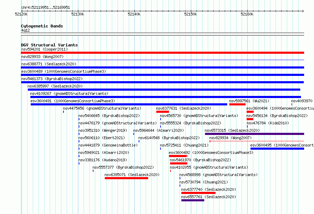This screenshot has width=314, height=214.
Task: Open esv3600491 (1000GenomesConsortiumPhase3) variant
Action: (73, 101)
